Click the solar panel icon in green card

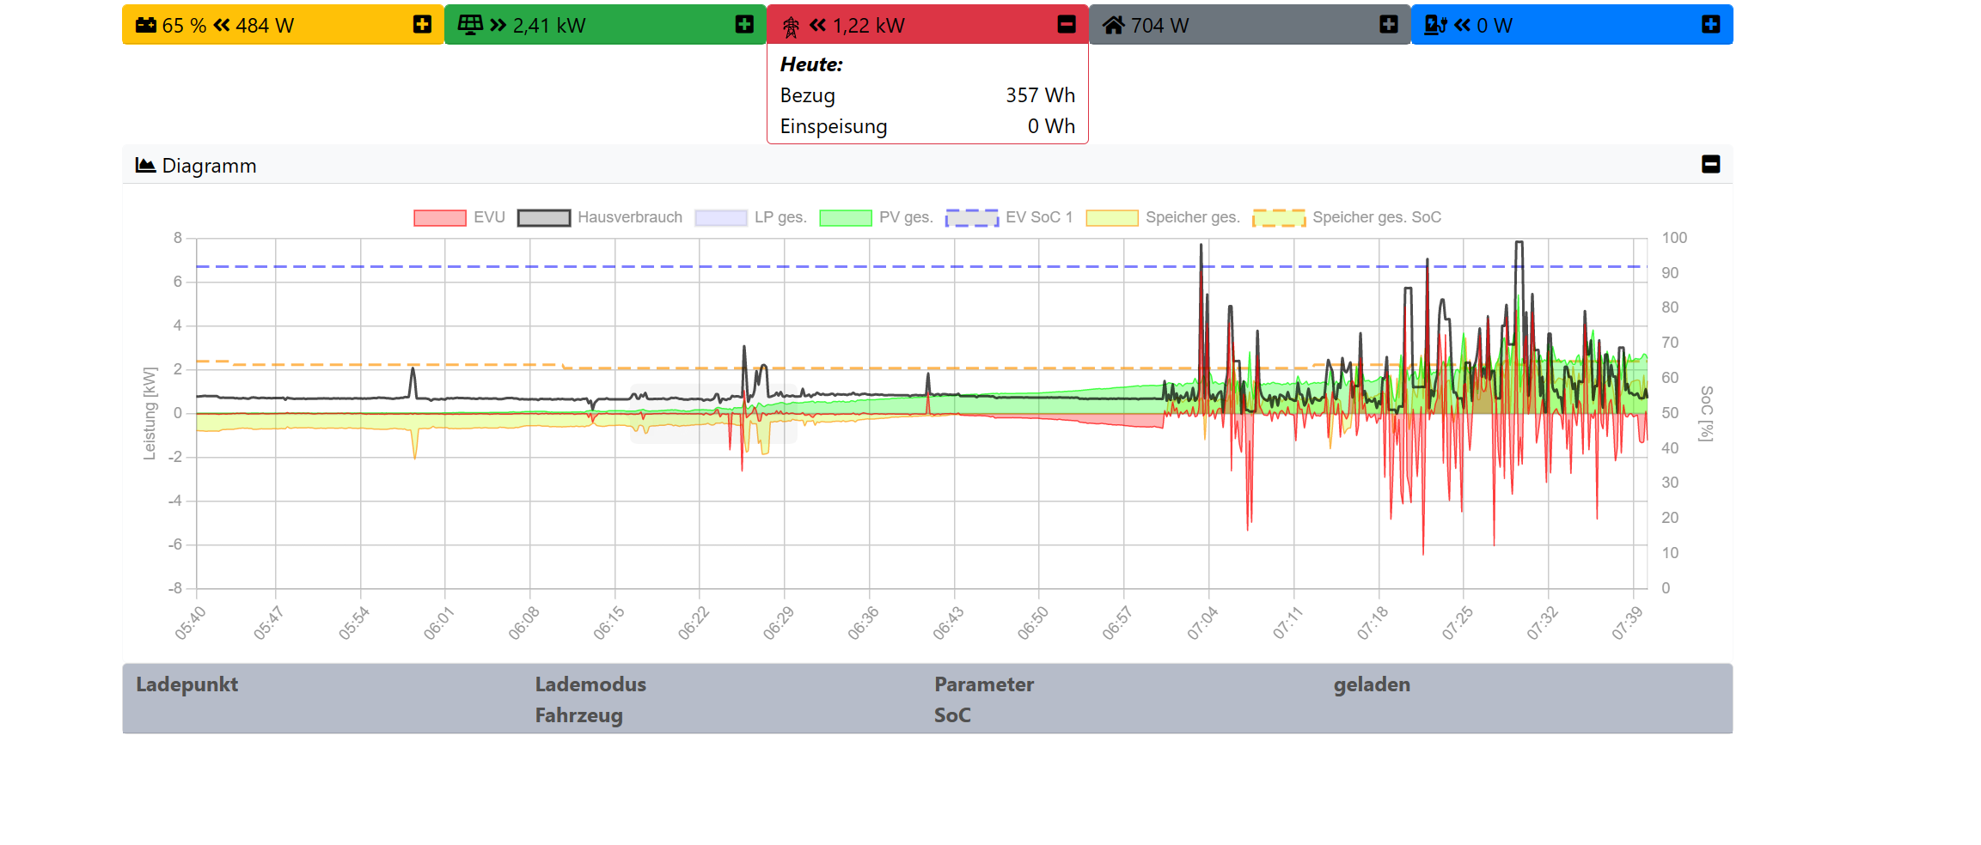(469, 25)
